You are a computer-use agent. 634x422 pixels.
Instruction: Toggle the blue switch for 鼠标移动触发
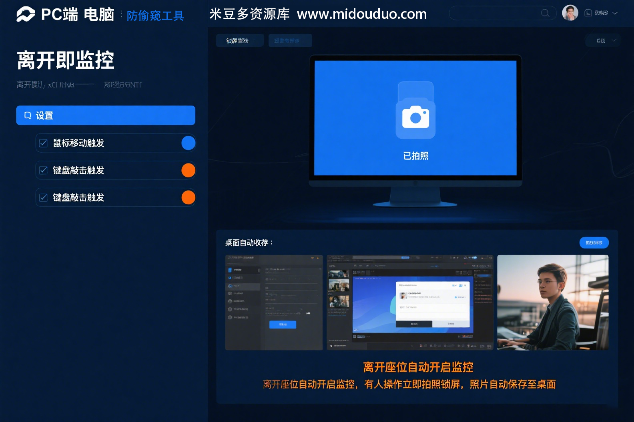188,143
